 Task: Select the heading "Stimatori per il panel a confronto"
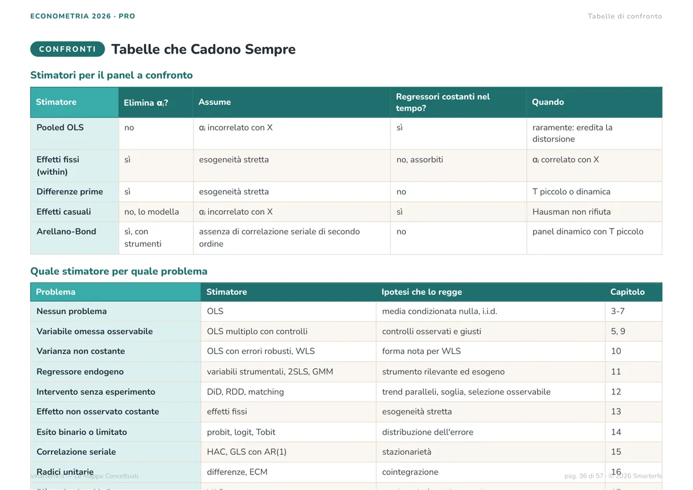click(x=111, y=75)
